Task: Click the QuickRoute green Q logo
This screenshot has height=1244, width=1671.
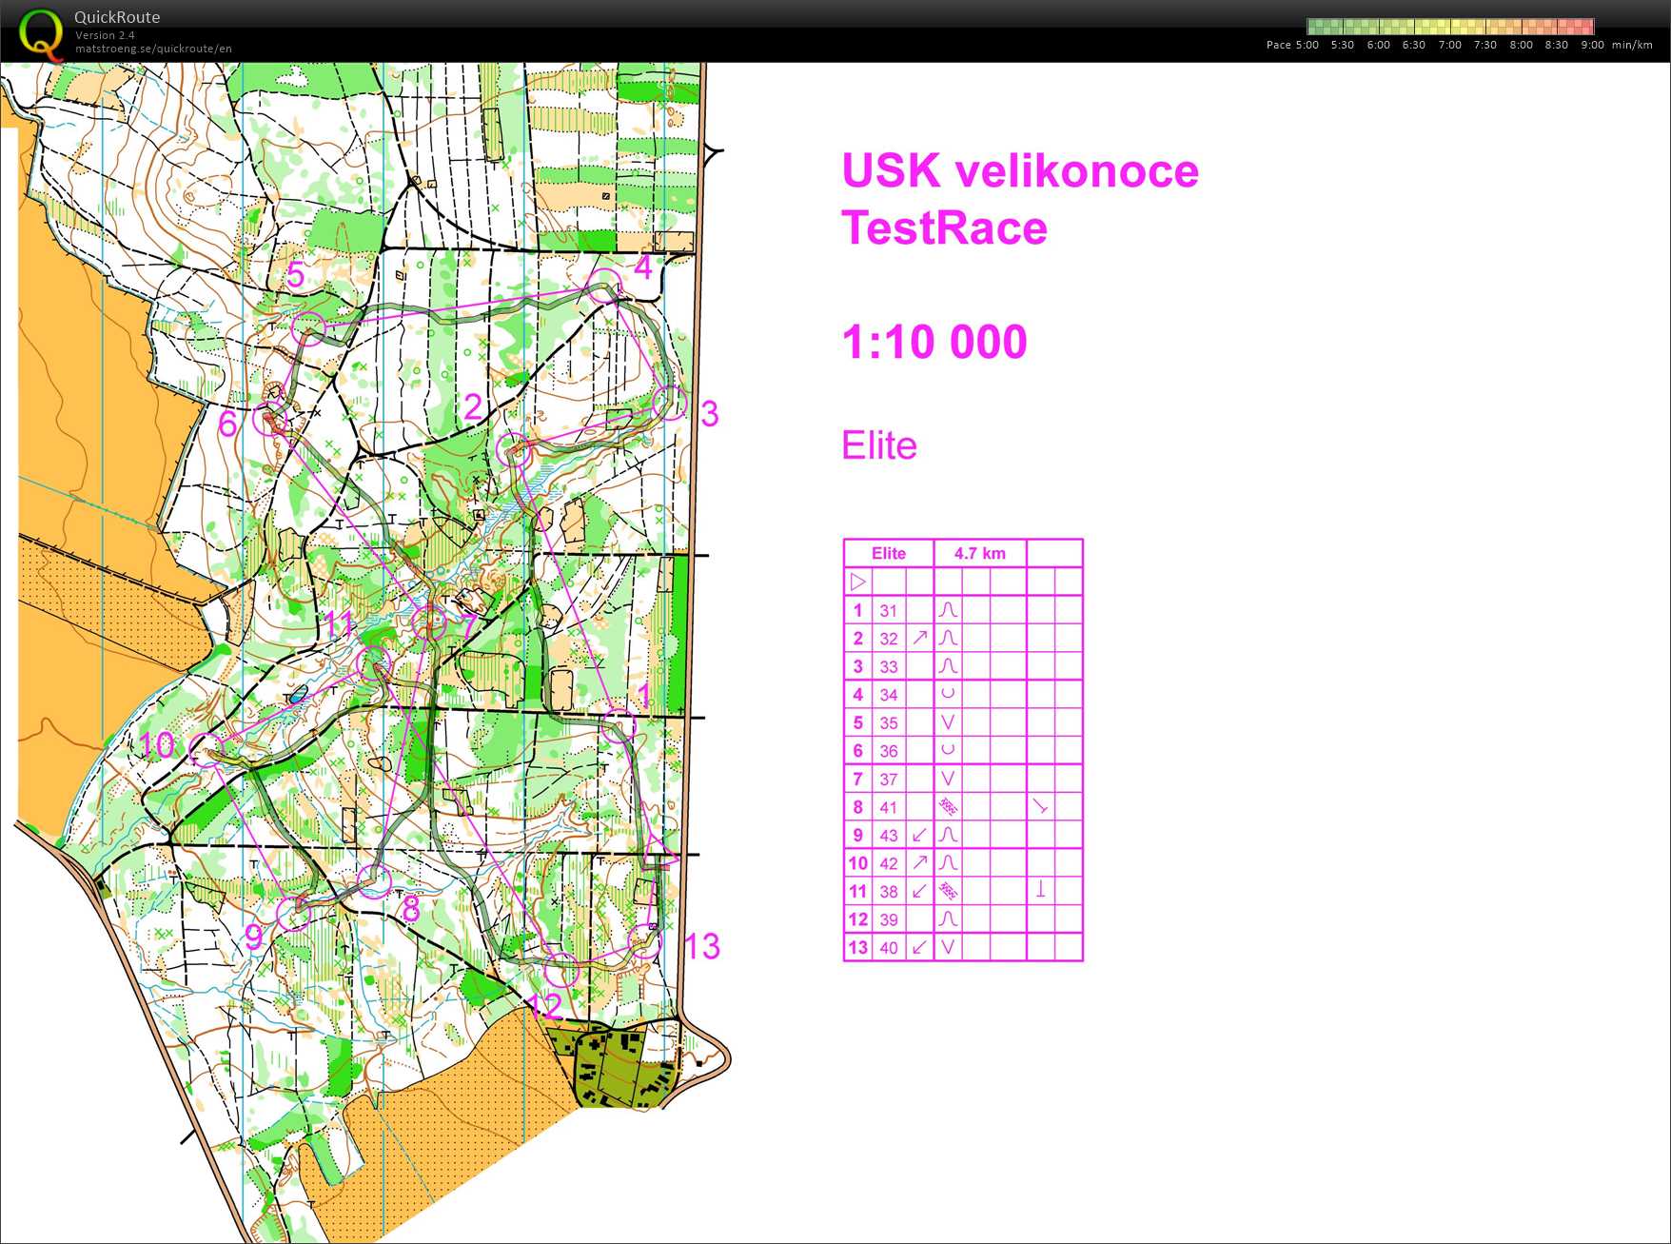Action: point(41,33)
